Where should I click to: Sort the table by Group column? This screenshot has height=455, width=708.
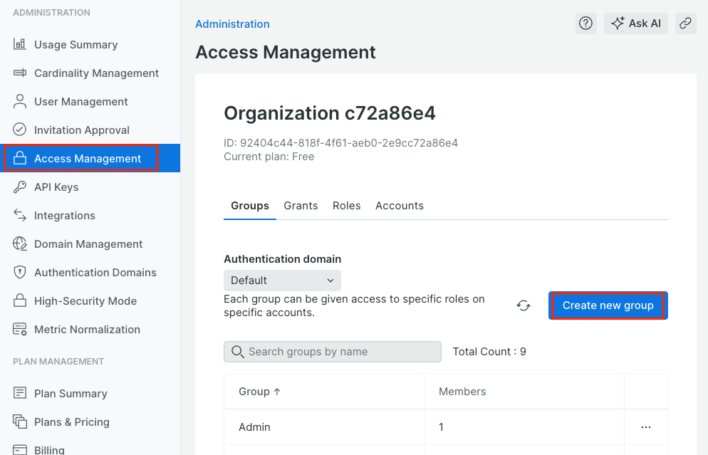(260, 392)
